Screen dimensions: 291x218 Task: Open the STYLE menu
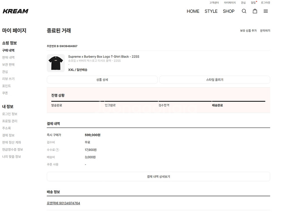tap(211, 11)
